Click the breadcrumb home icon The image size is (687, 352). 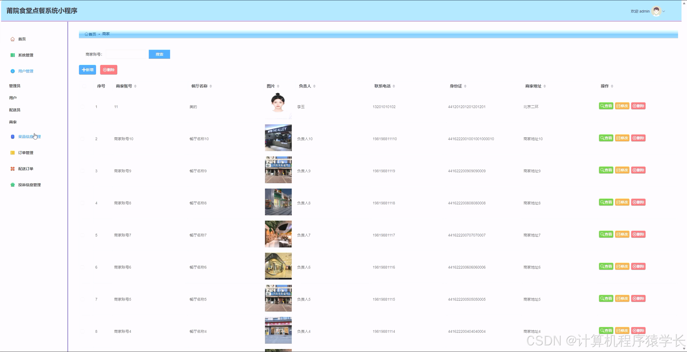86,34
